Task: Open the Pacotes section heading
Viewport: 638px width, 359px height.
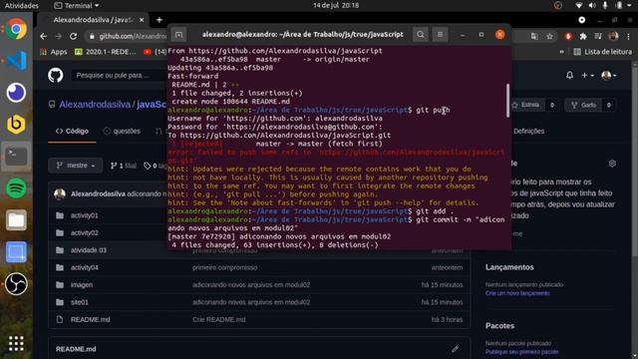Action: coord(499,326)
